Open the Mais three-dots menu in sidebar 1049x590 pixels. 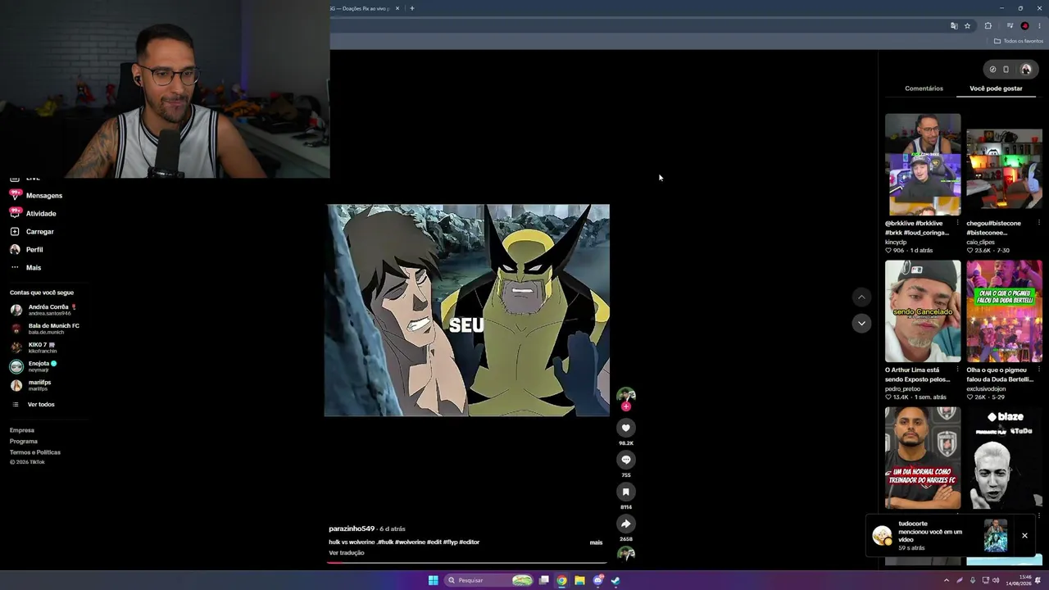point(15,267)
